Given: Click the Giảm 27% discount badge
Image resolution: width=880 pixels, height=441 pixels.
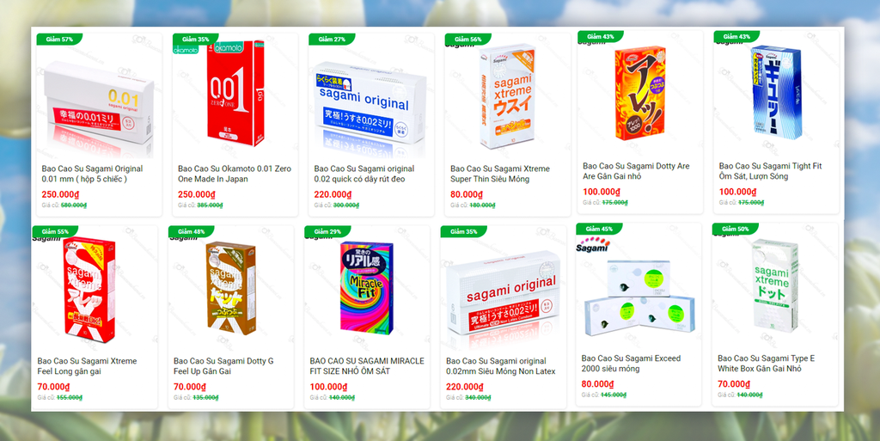Looking at the screenshot, I should 332,40.
